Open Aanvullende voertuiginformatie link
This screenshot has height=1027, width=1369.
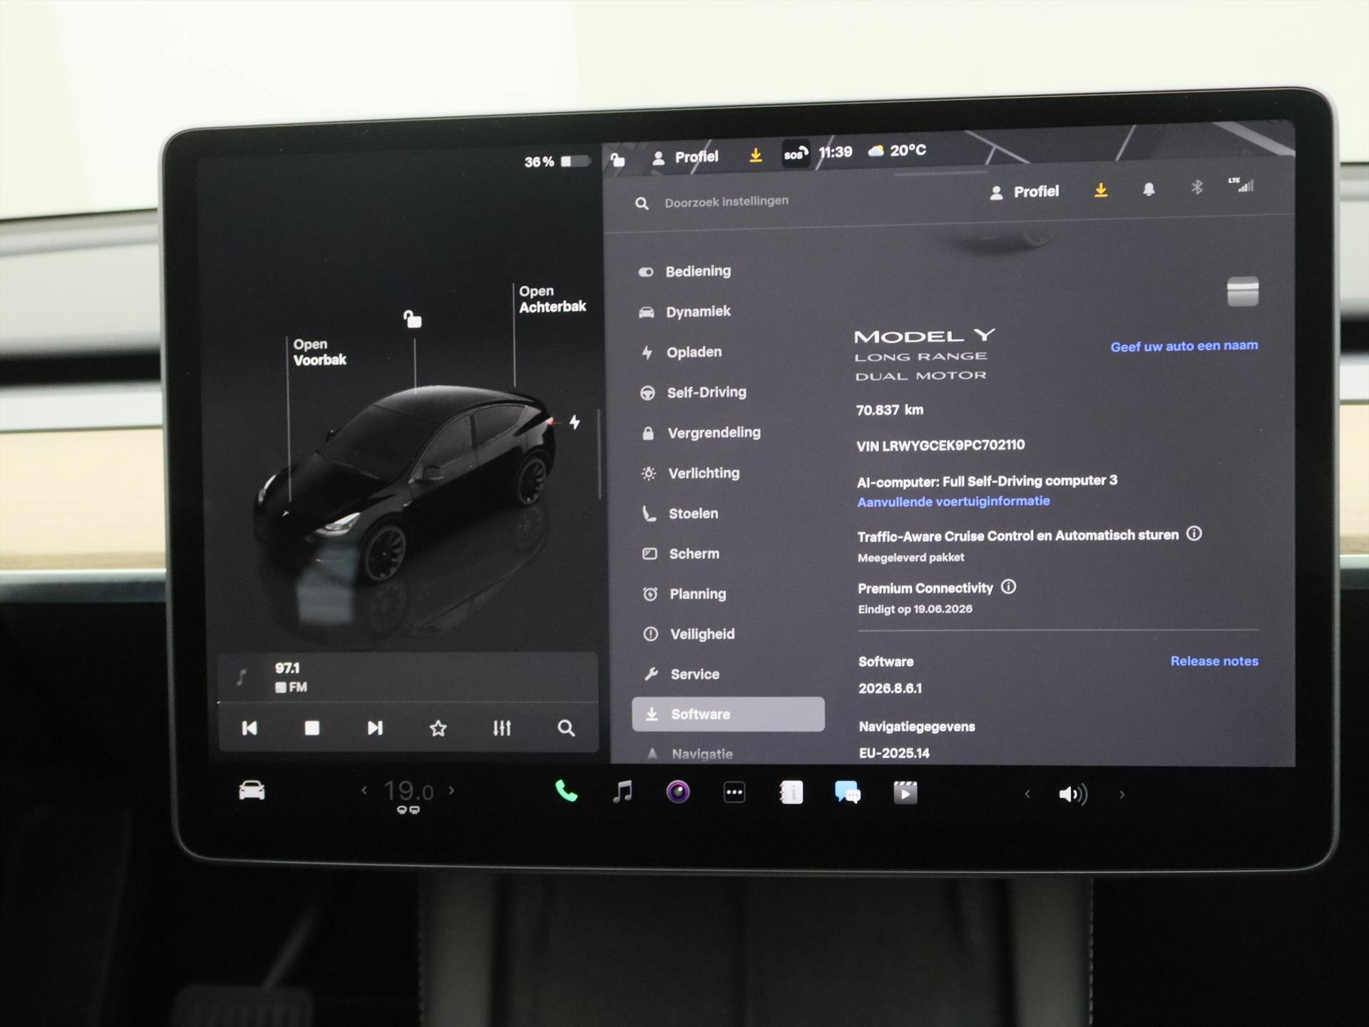click(953, 501)
